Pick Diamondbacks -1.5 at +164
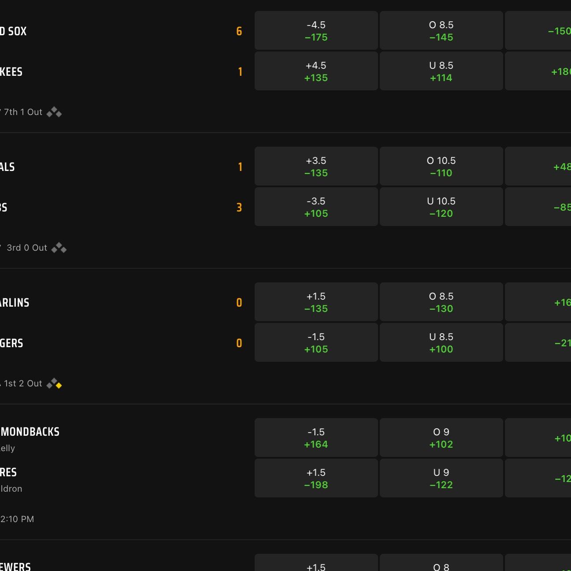The width and height of the screenshot is (571, 571). coord(316,438)
